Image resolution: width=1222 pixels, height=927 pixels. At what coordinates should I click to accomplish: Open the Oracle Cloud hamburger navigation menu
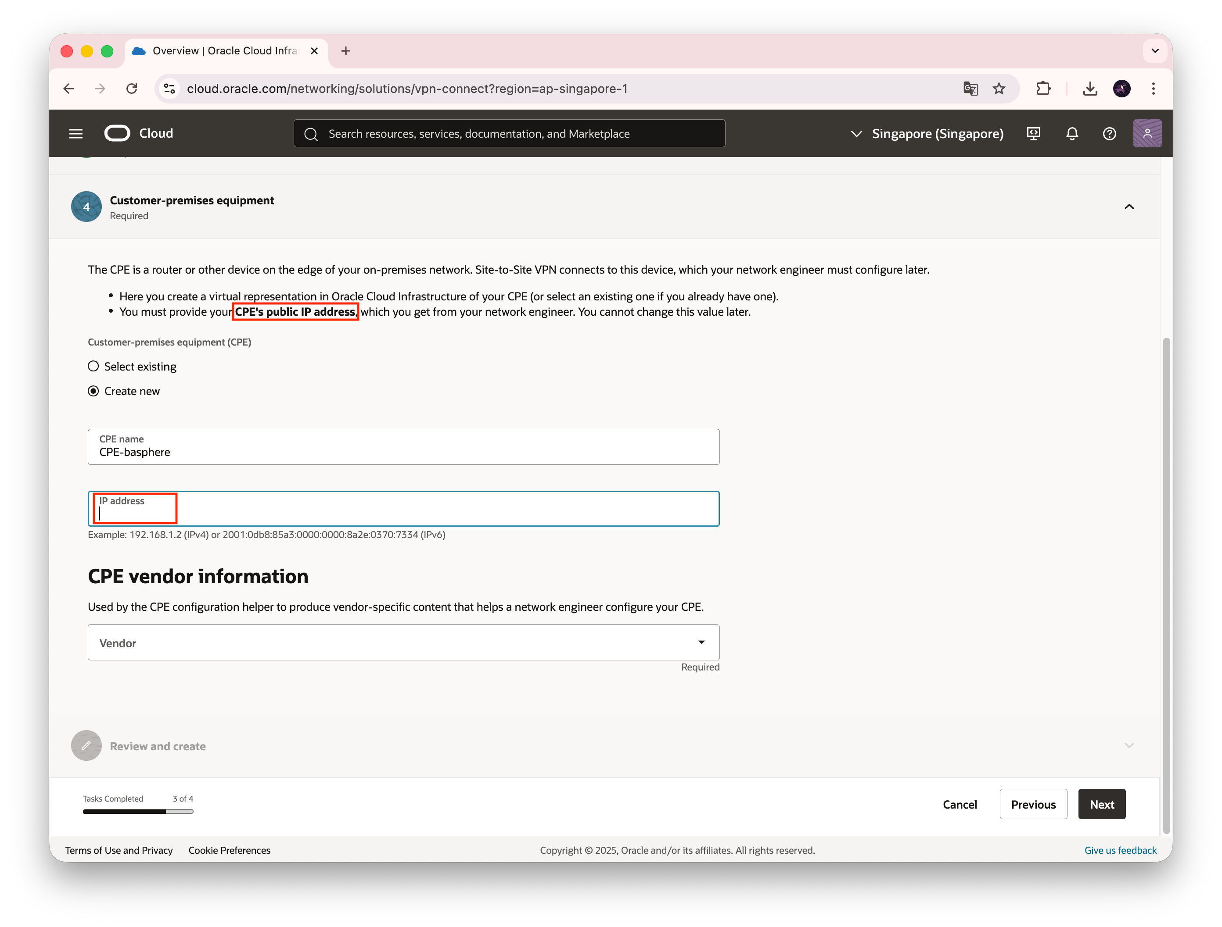pyautogui.click(x=75, y=134)
